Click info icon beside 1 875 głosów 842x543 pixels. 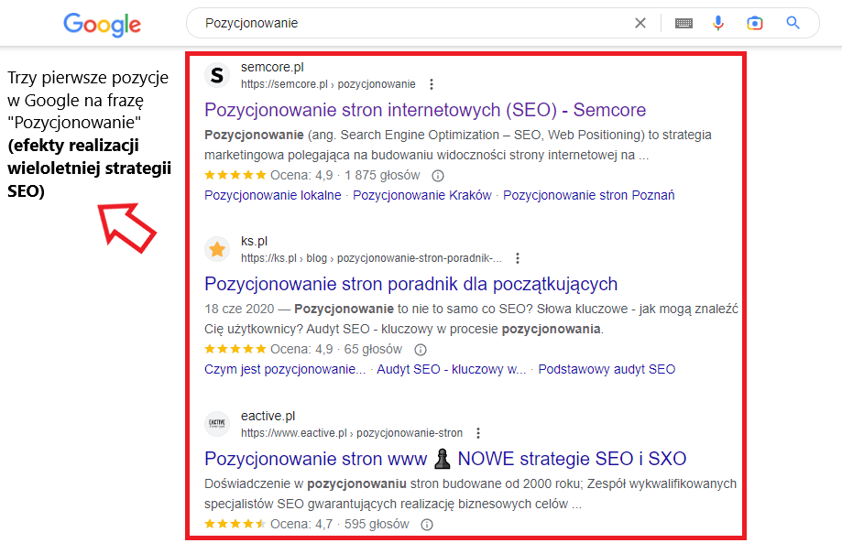tap(438, 176)
